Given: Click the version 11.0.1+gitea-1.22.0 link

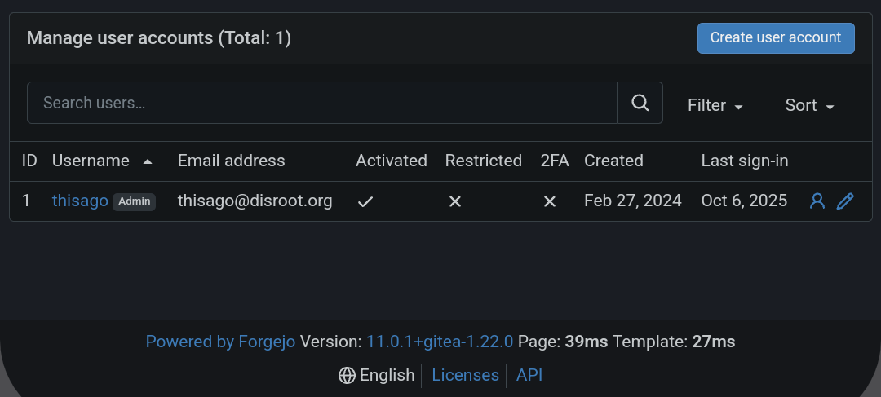Looking at the screenshot, I should [x=440, y=342].
